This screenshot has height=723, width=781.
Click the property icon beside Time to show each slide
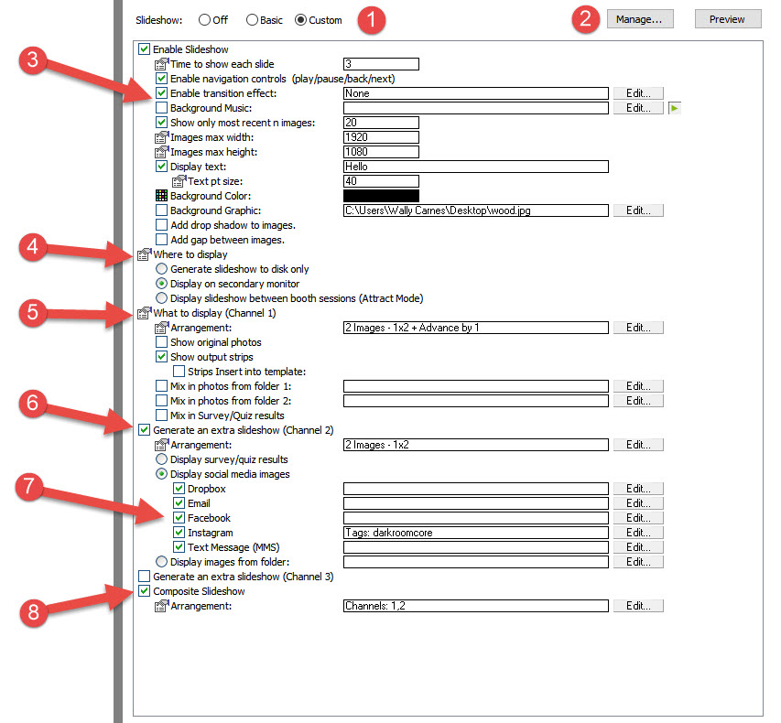tap(161, 64)
